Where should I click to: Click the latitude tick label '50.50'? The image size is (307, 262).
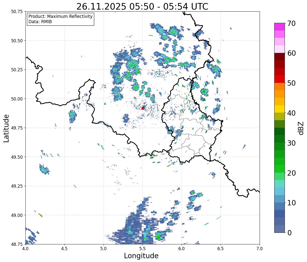17,41
